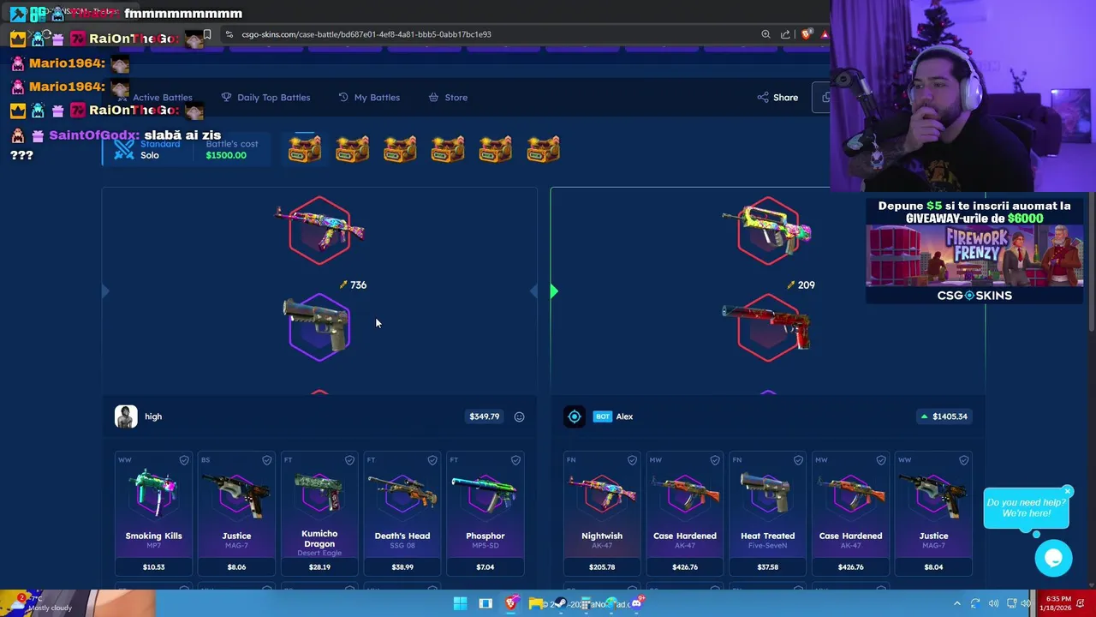Click the player name "high"
This screenshot has height=617, width=1096.
pyautogui.click(x=153, y=416)
